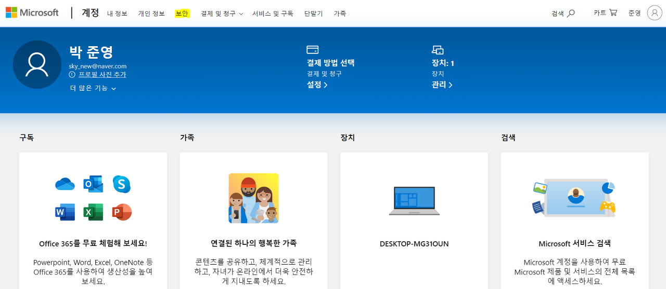Click the Skype icon
666x289 pixels.
coord(121,184)
